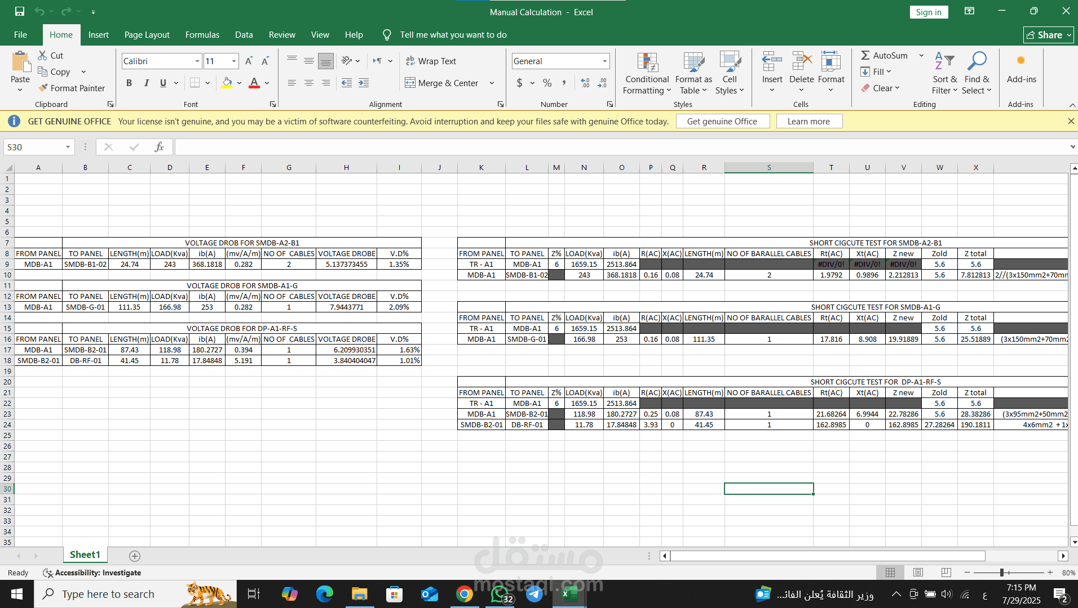Screen dimensions: 1078x608
Task: Switch to Page Break Preview
Action: click(x=946, y=573)
